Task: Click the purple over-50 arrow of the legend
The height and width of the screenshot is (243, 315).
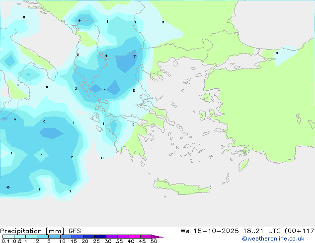Action: coord(157,237)
